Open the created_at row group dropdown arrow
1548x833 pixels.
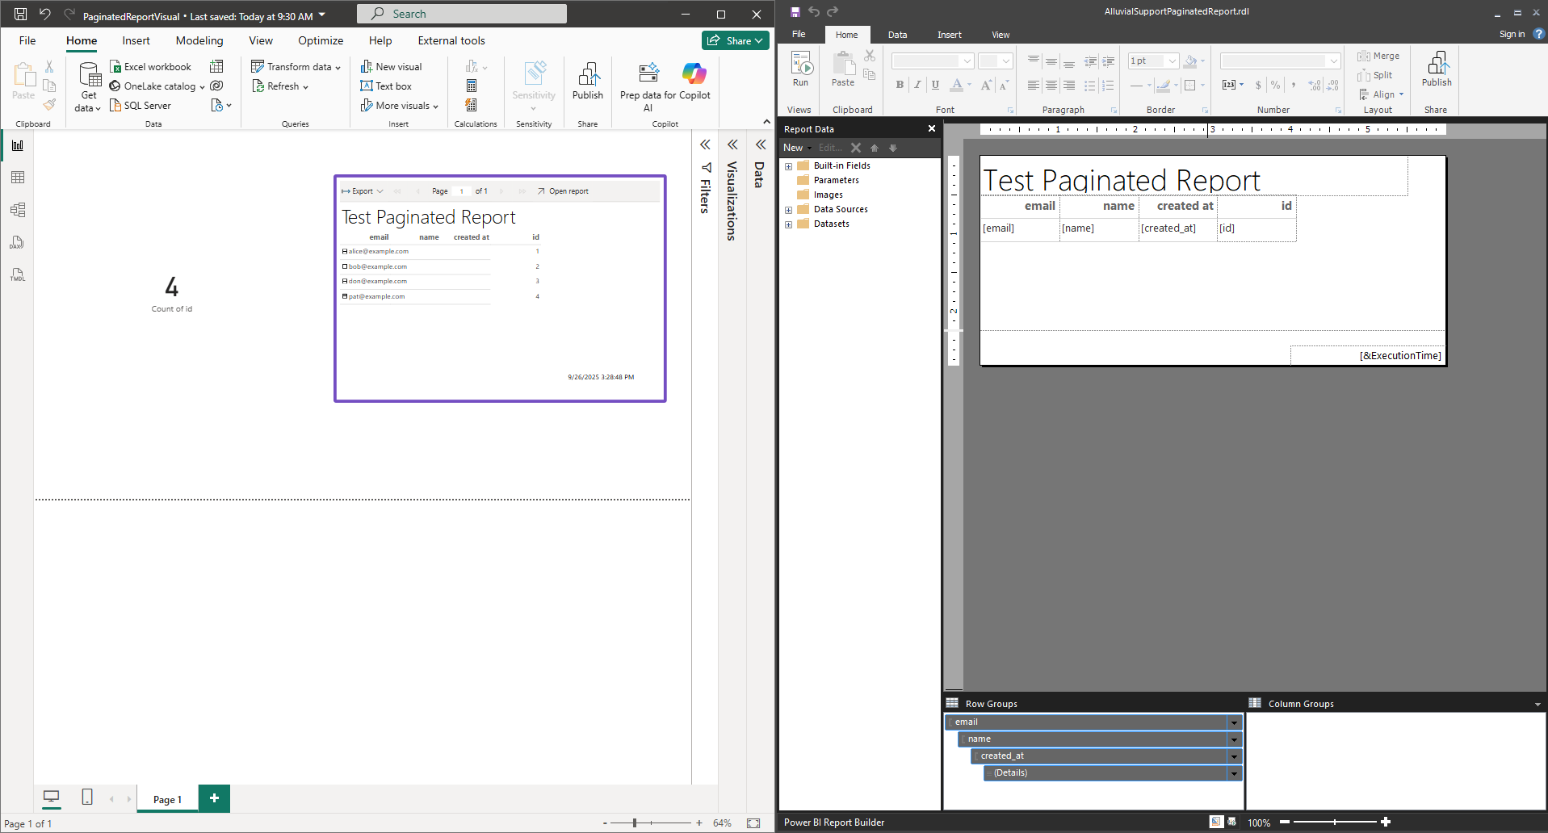coord(1234,756)
